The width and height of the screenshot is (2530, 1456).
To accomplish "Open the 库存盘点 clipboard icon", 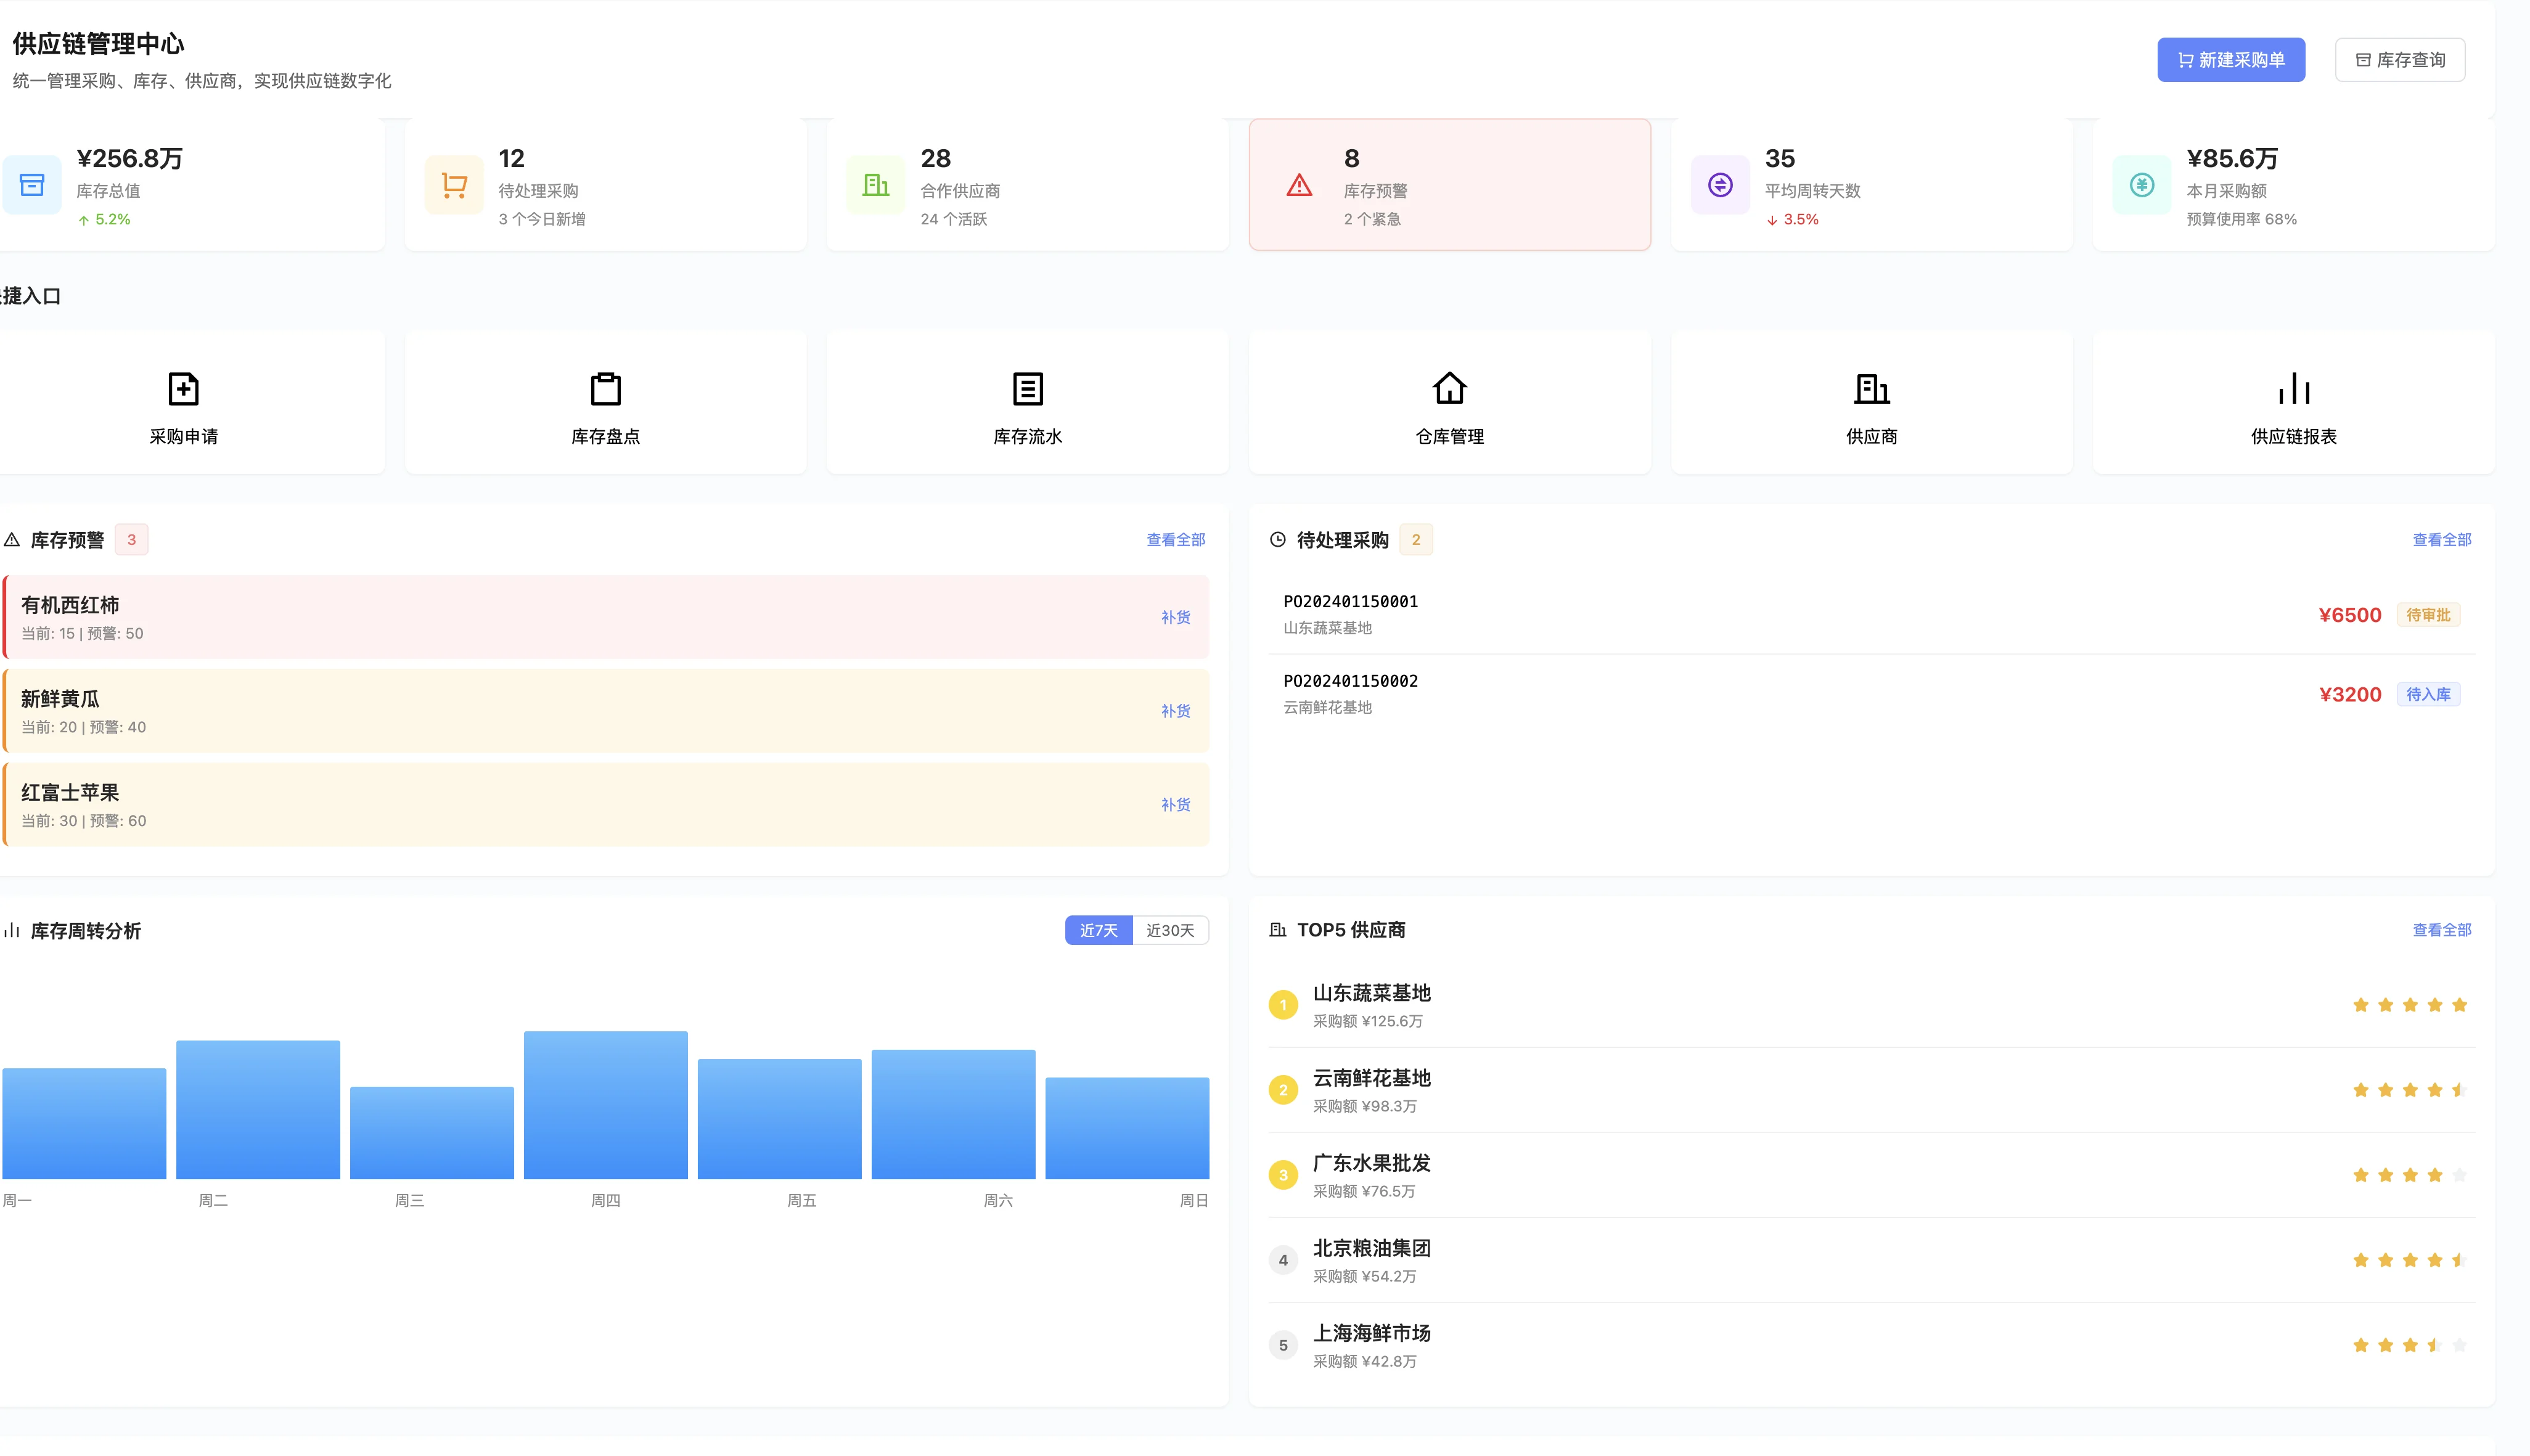I will pyautogui.click(x=605, y=388).
